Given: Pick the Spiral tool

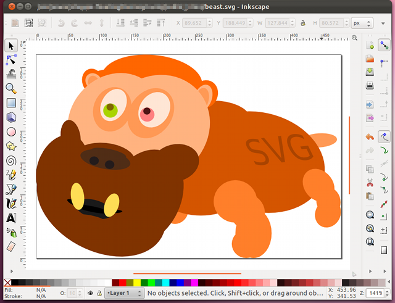Looking at the screenshot, I should click(x=10, y=160).
